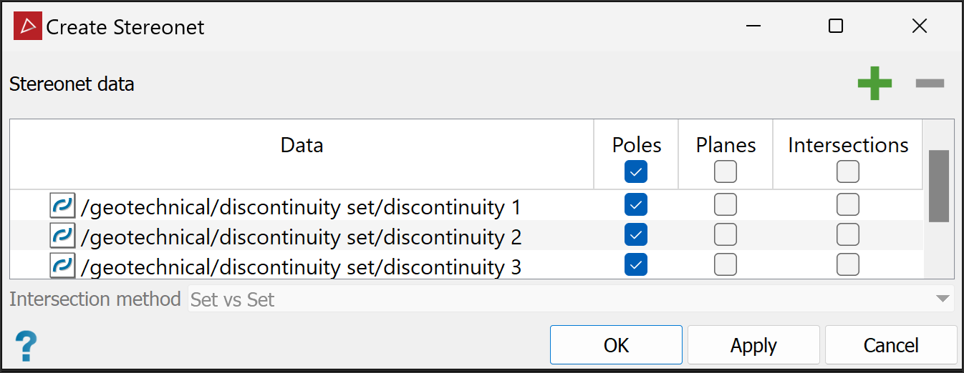Maximize the Create Stereonet window
Image resolution: width=964 pixels, height=373 pixels.
[x=836, y=26]
